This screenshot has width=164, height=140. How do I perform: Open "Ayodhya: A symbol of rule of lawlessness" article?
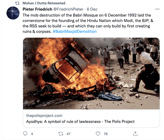(80, 121)
